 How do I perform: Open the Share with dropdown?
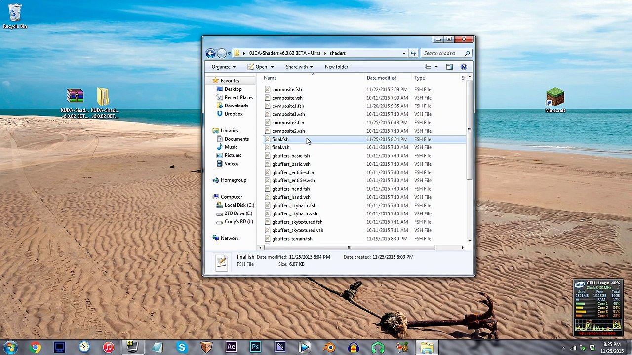coord(299,67)
